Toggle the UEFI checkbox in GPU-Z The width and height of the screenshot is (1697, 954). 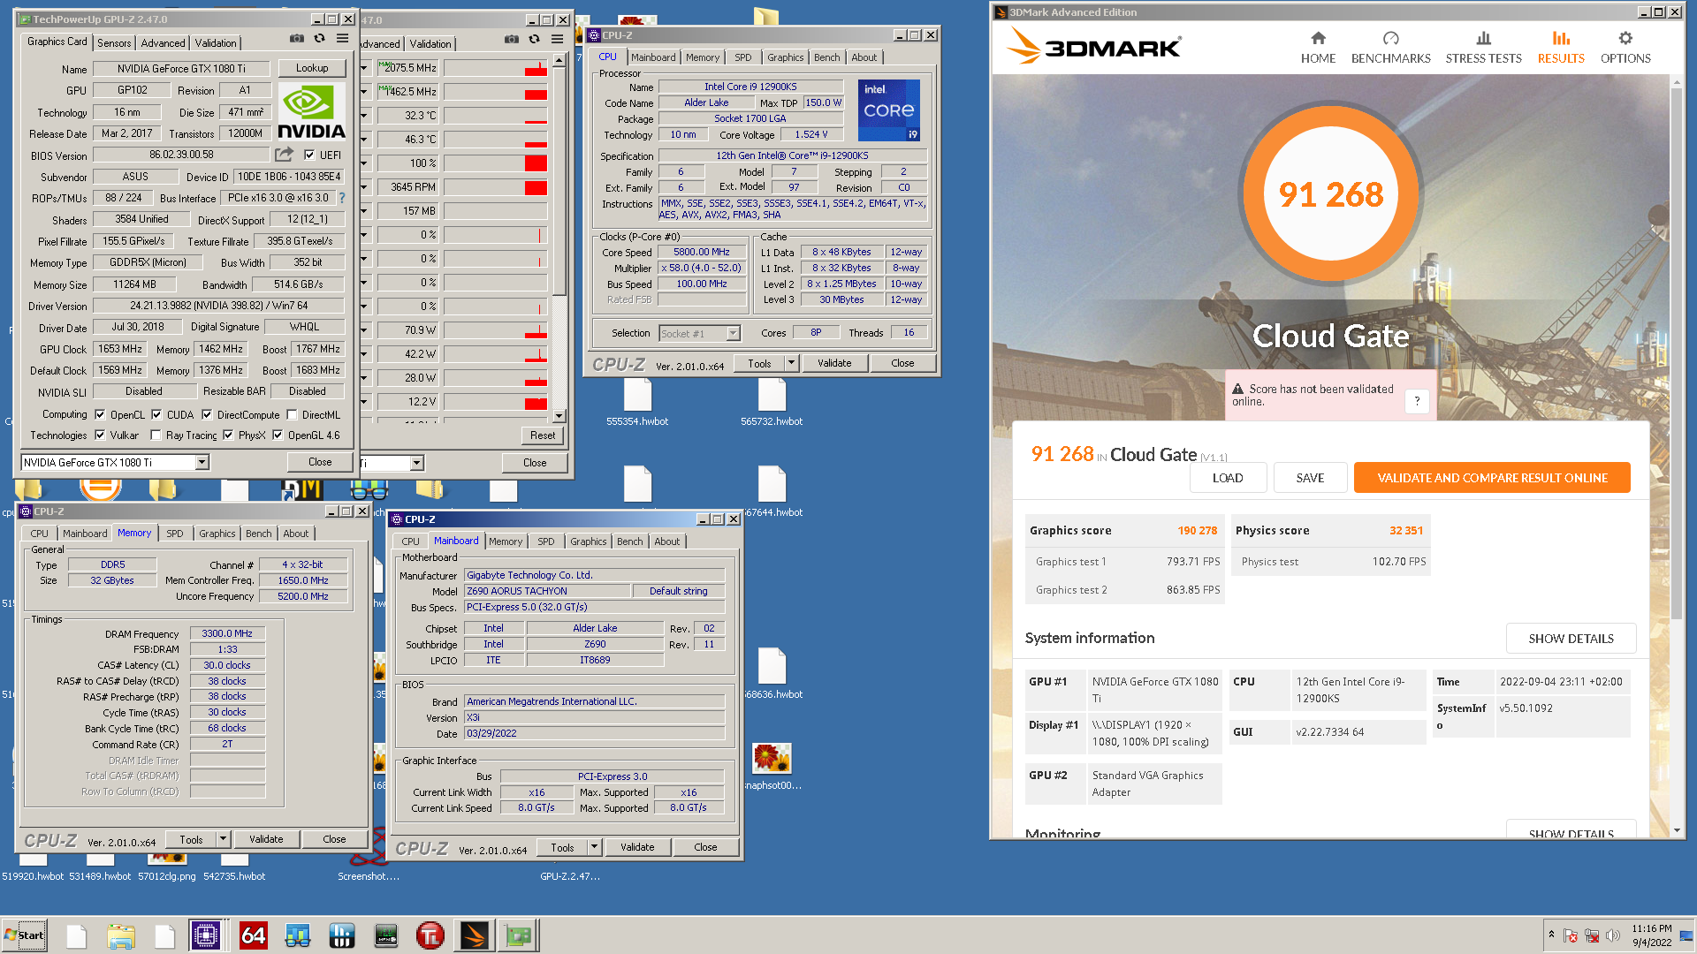coord(309,155)
